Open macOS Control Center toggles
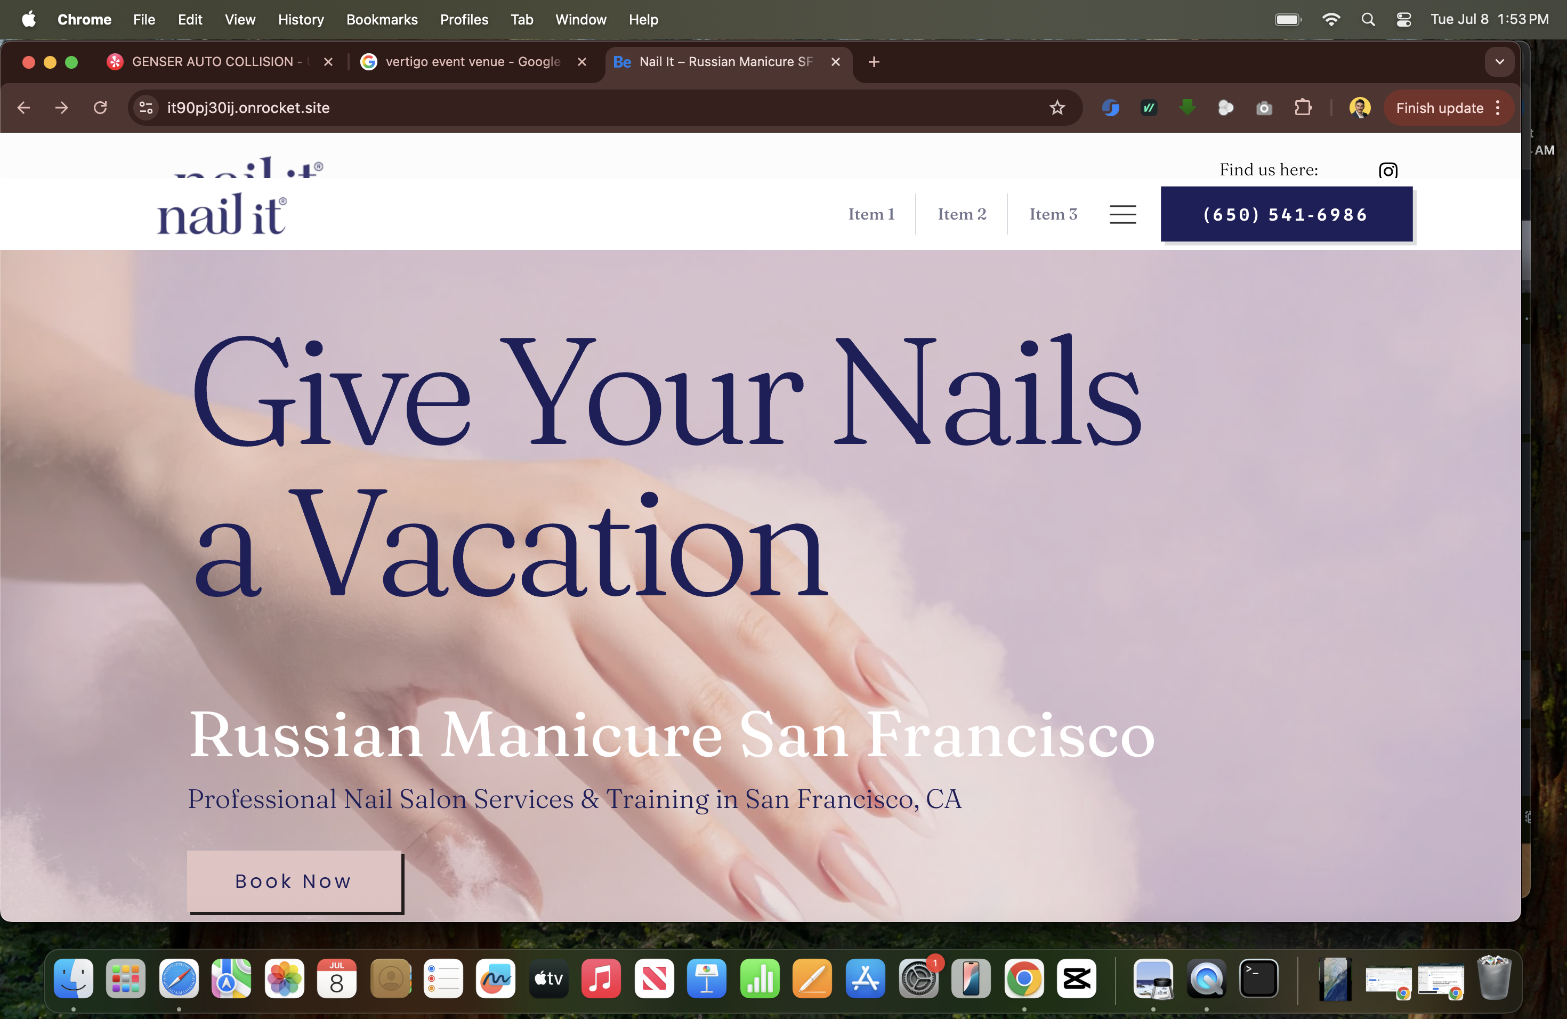 (x=1403, y=20)
